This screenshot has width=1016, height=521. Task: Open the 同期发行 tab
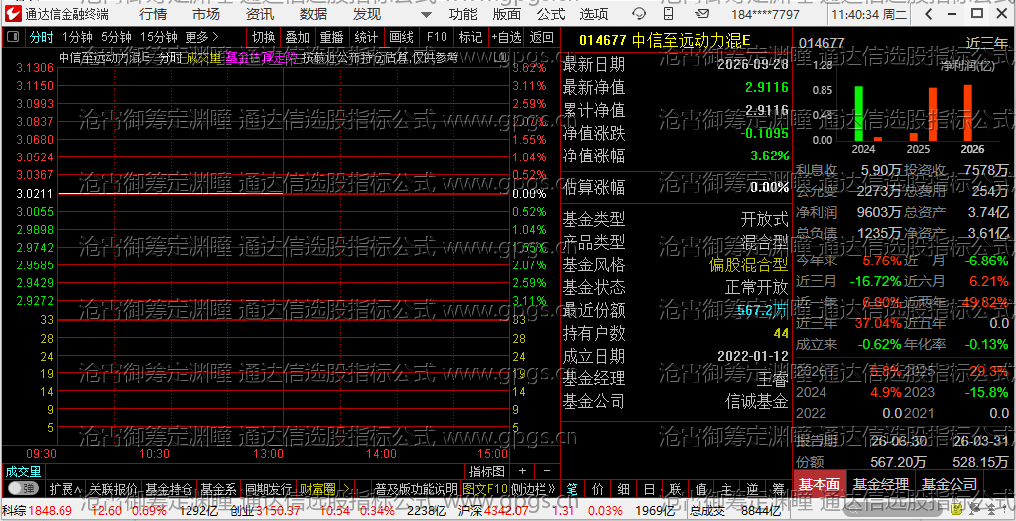pos(269,488)
